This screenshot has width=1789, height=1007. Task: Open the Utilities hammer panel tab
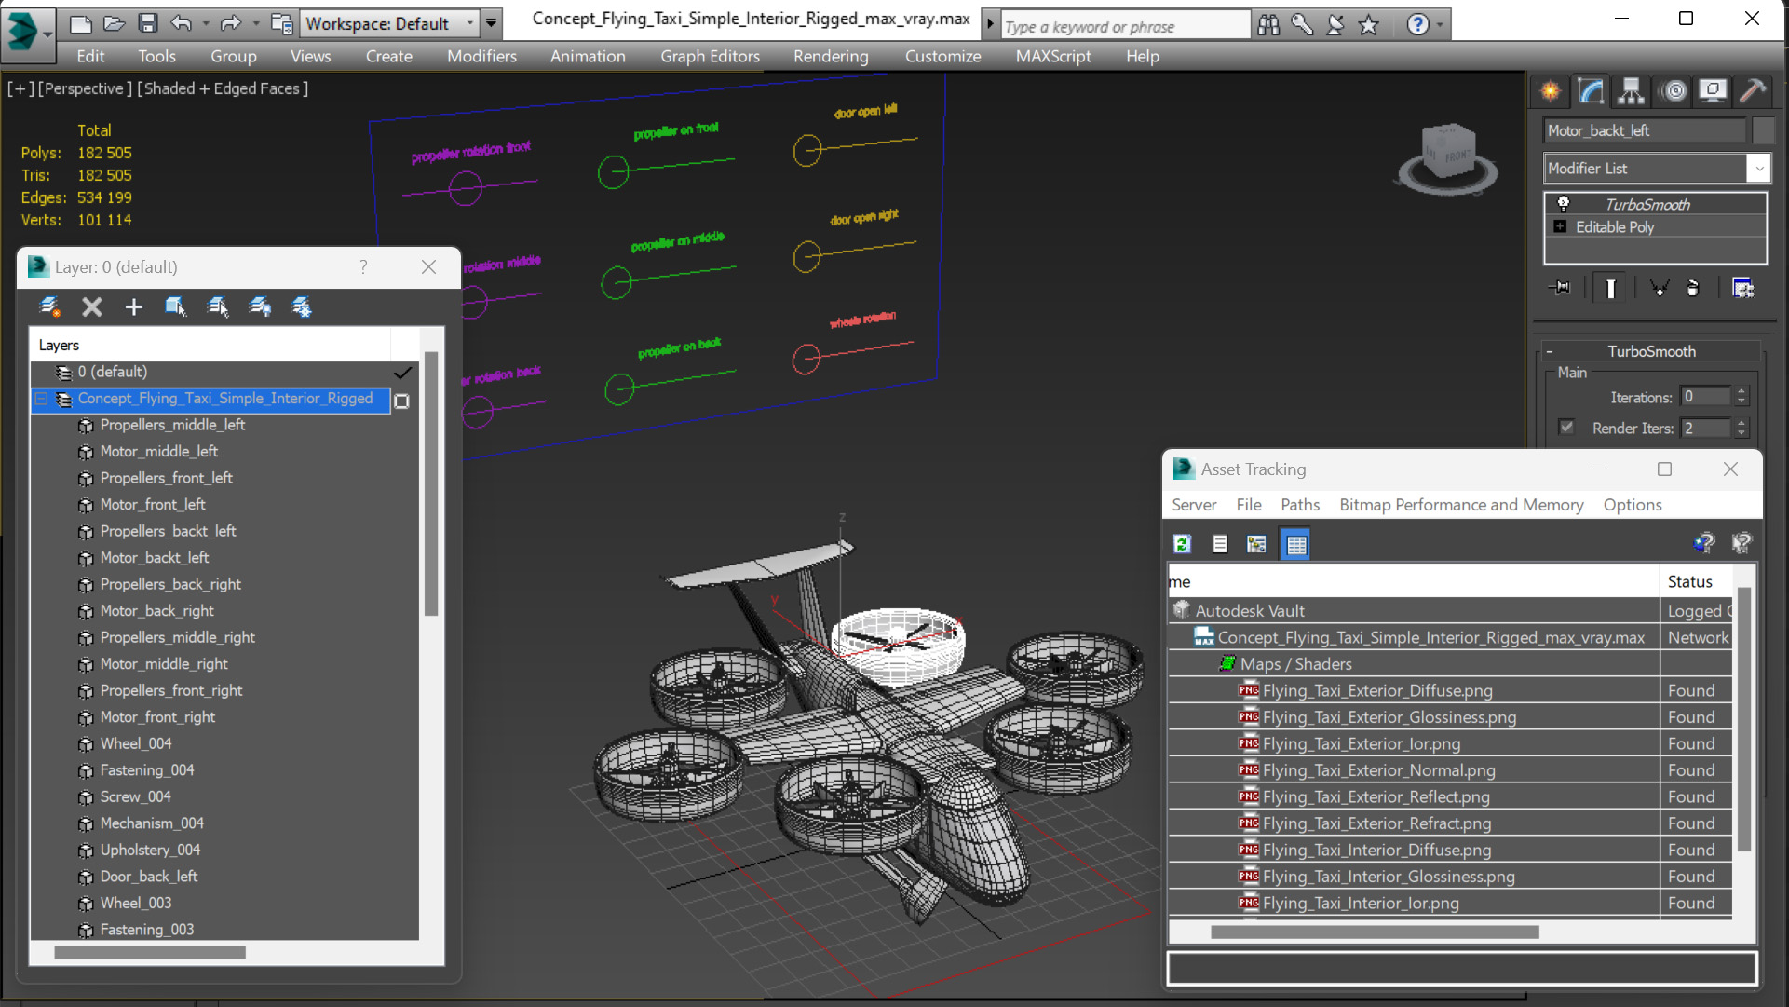[x=1753, y=90]
